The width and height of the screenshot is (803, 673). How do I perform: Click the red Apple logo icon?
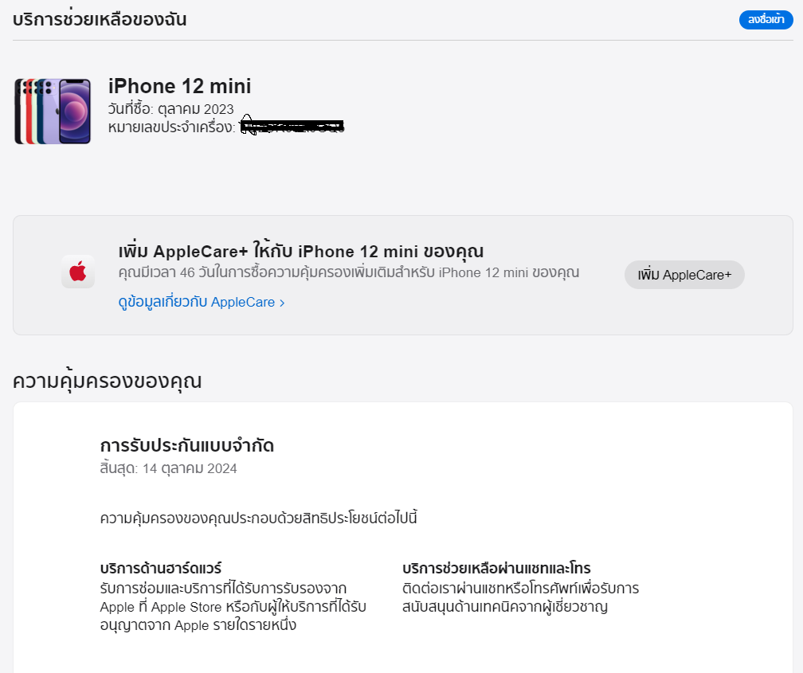point(78,272)
